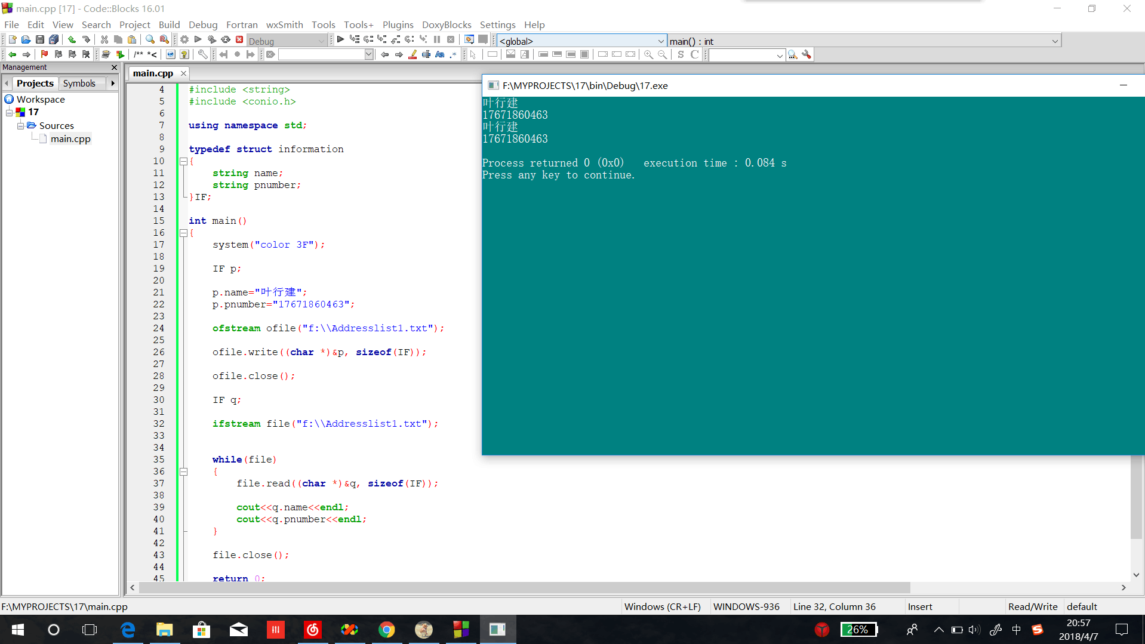Zoom in with the plus magnifier icon
This screenshot has height=644, width=1145.
648,54
